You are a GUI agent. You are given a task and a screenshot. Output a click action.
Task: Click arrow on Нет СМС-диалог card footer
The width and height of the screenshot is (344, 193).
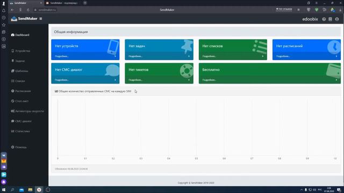tap(115, 80)
